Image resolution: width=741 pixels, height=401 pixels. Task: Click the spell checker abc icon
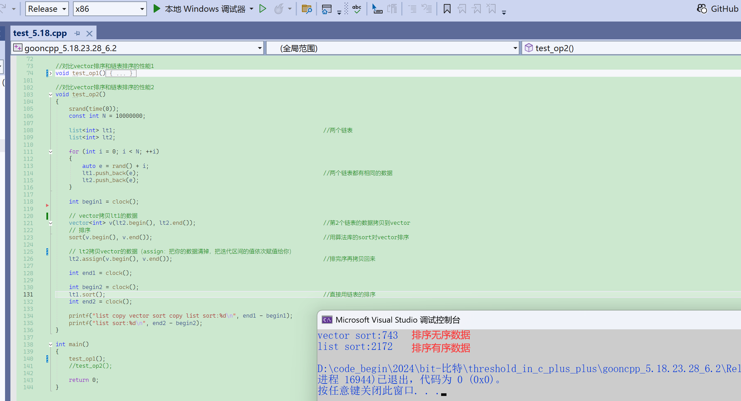357,9
